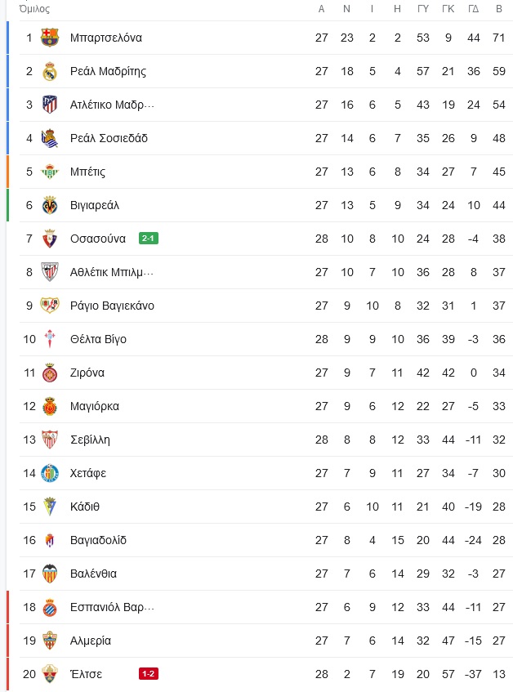Screen dimensions: 513x692
Task: Click the Όμιλος column header
Action: [35, 9]
